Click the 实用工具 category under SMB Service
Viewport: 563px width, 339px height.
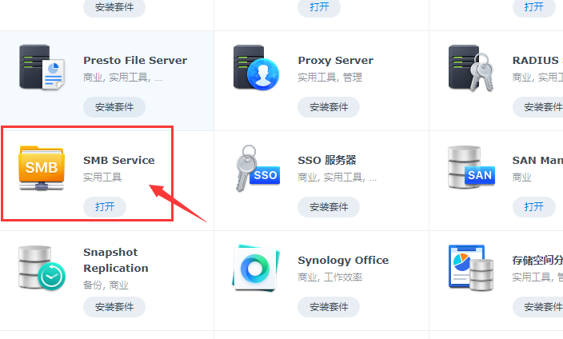[x=102, y=177]
